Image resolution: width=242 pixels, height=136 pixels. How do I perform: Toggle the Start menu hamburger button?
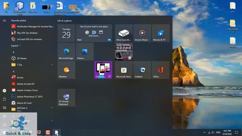tap(5, 20)
